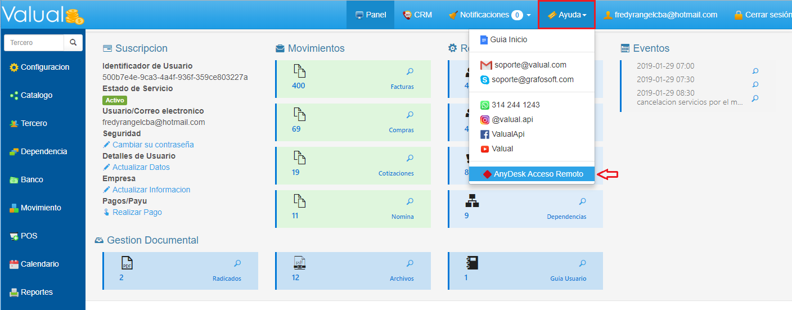Open magnifier for the 07:00 event
Image resolution: width=792 pixels, height=310 pixels.
tap(755, 71)
